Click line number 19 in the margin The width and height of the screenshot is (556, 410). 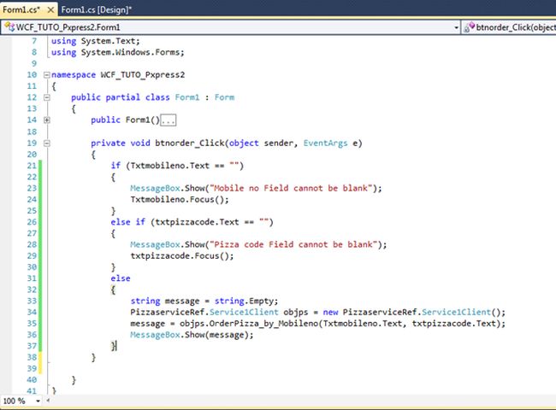click(x=32, y=143)
